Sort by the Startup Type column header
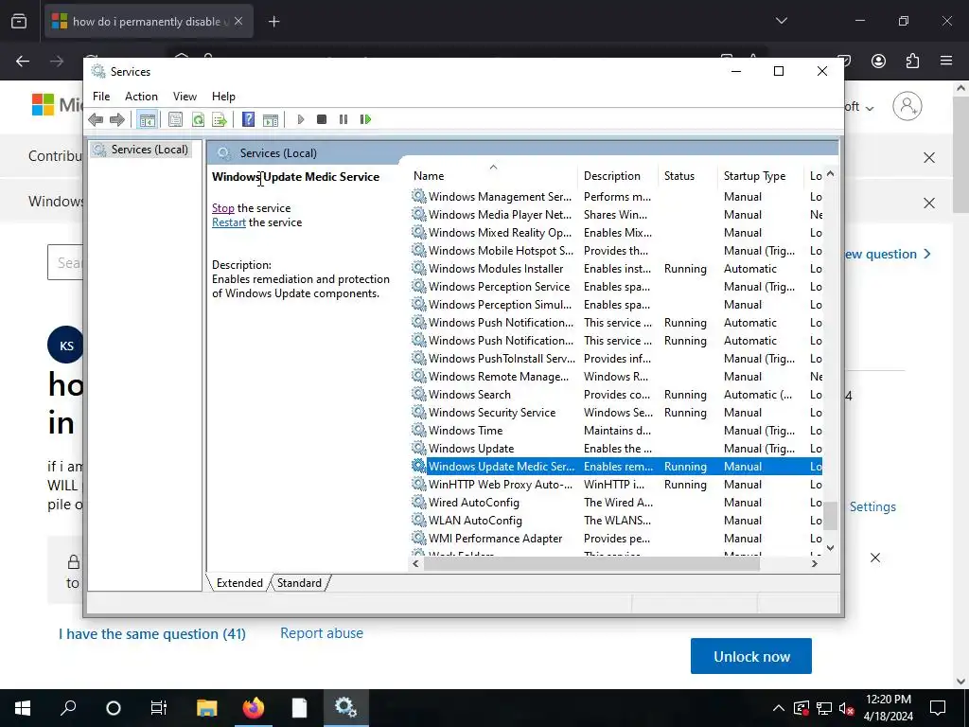 click(x=762, y=176)
